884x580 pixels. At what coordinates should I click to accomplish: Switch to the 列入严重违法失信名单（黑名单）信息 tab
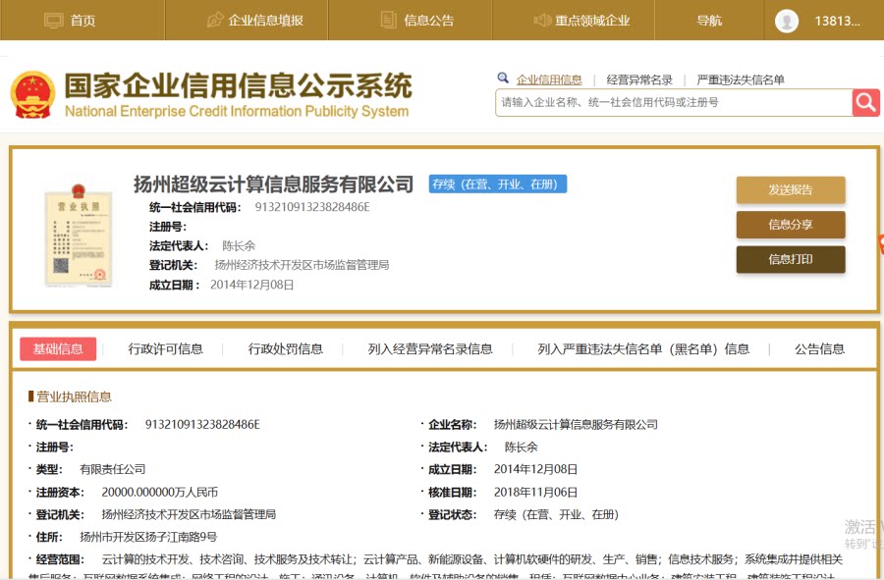tap(643, 349)
